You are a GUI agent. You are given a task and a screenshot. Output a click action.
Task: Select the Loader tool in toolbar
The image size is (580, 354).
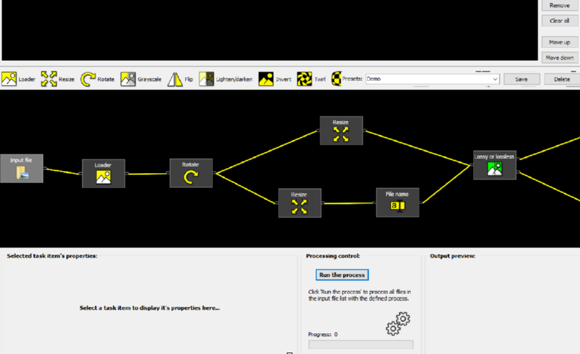click(x=18, y=79)
